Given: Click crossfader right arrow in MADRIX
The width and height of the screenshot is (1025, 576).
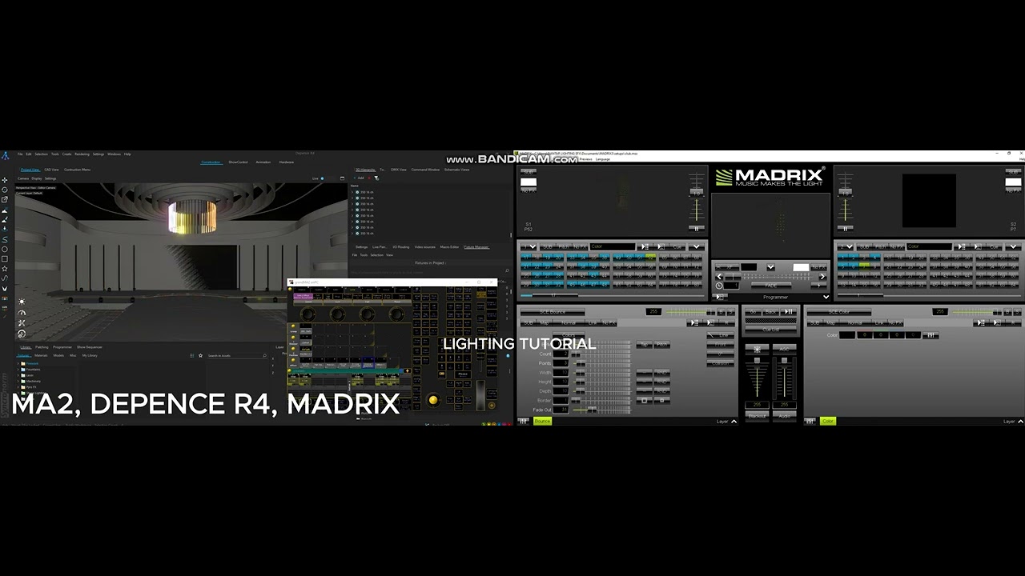Looking at the screenshot, I should tap(822, 276).
